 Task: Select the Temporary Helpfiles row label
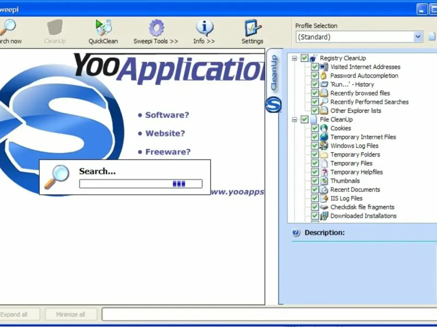pos(357,172)
